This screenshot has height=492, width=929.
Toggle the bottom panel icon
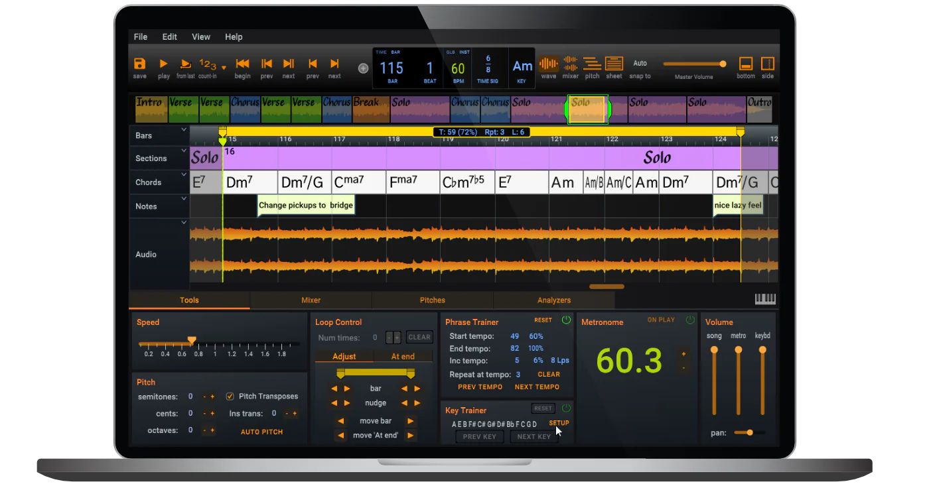pyautogui.click(x=746, y=64)
